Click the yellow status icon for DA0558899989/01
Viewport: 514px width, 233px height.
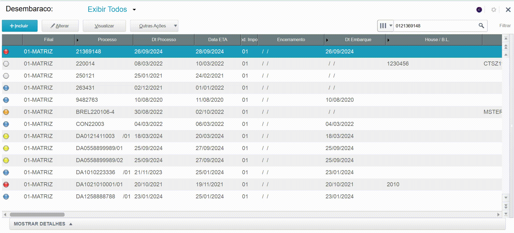tap(6, 148)
